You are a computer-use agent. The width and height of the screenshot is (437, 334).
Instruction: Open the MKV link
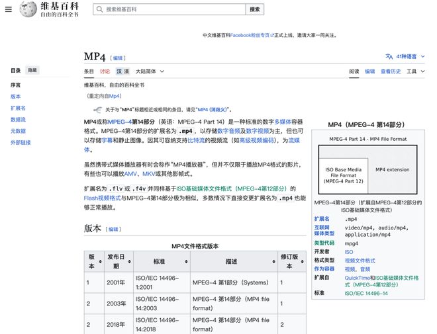149,174
